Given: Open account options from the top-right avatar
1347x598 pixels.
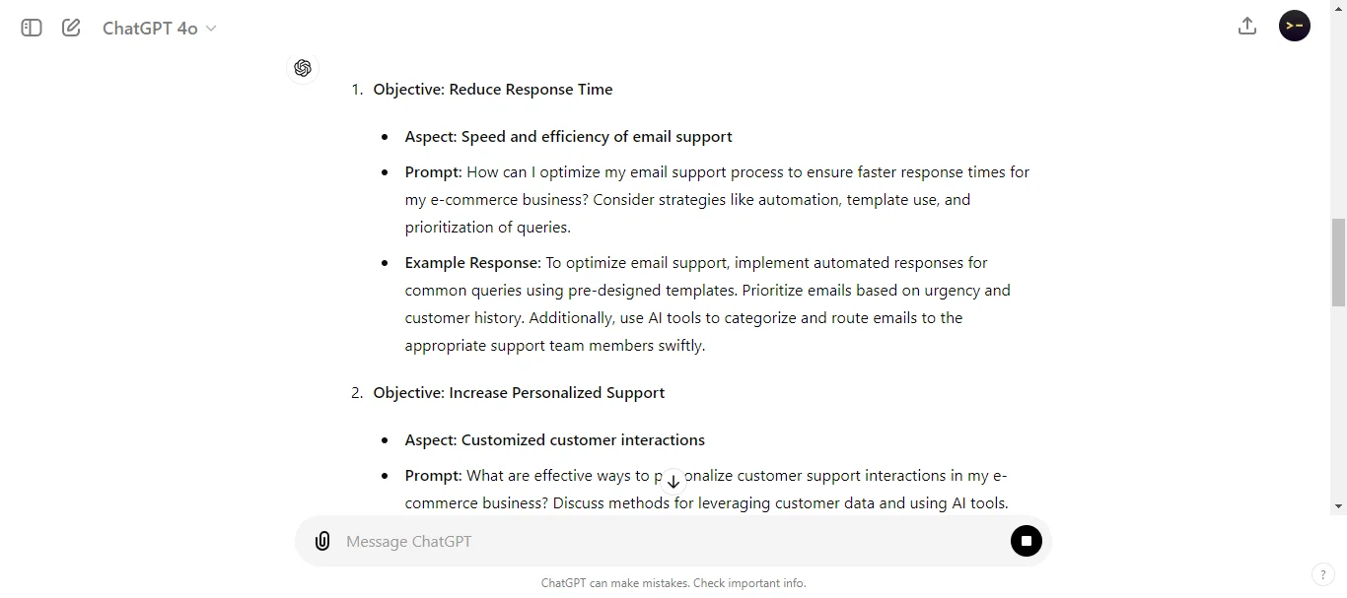Looking at the screenshot, I should pos(1294,26).
